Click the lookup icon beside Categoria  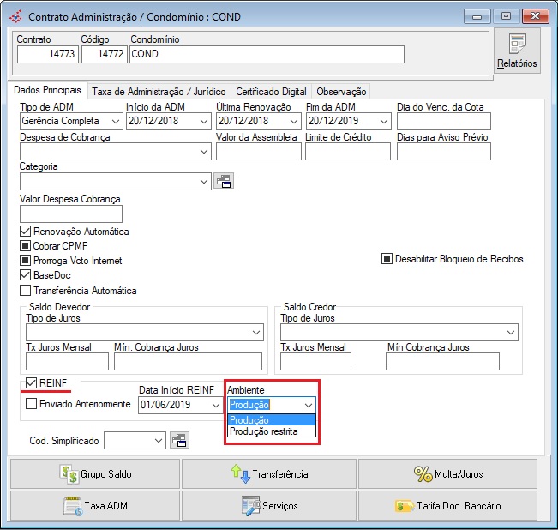[223, 181]
